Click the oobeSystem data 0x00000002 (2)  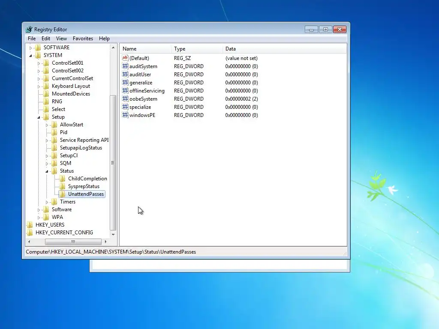(241, 99)
